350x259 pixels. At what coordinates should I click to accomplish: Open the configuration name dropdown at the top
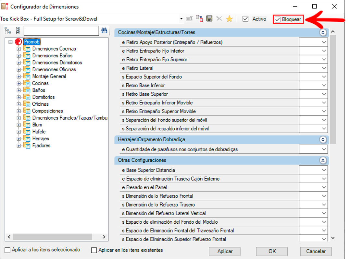[x=181, y=19]
